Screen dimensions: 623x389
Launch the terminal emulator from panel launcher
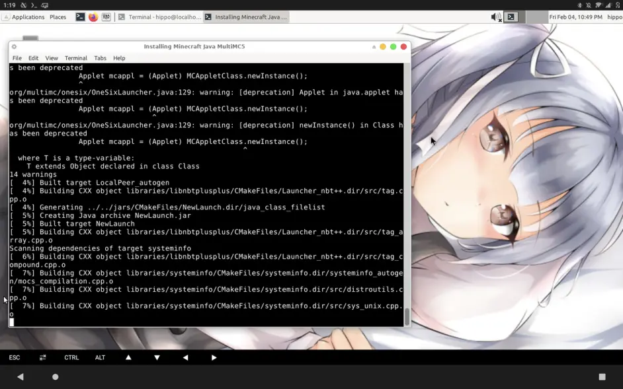80,17
